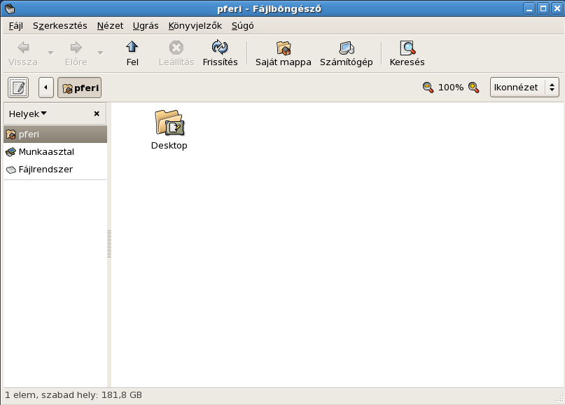Open the Számítógép computer location
The width and height of the screenshot is (565, 405).
click(346, 48)
